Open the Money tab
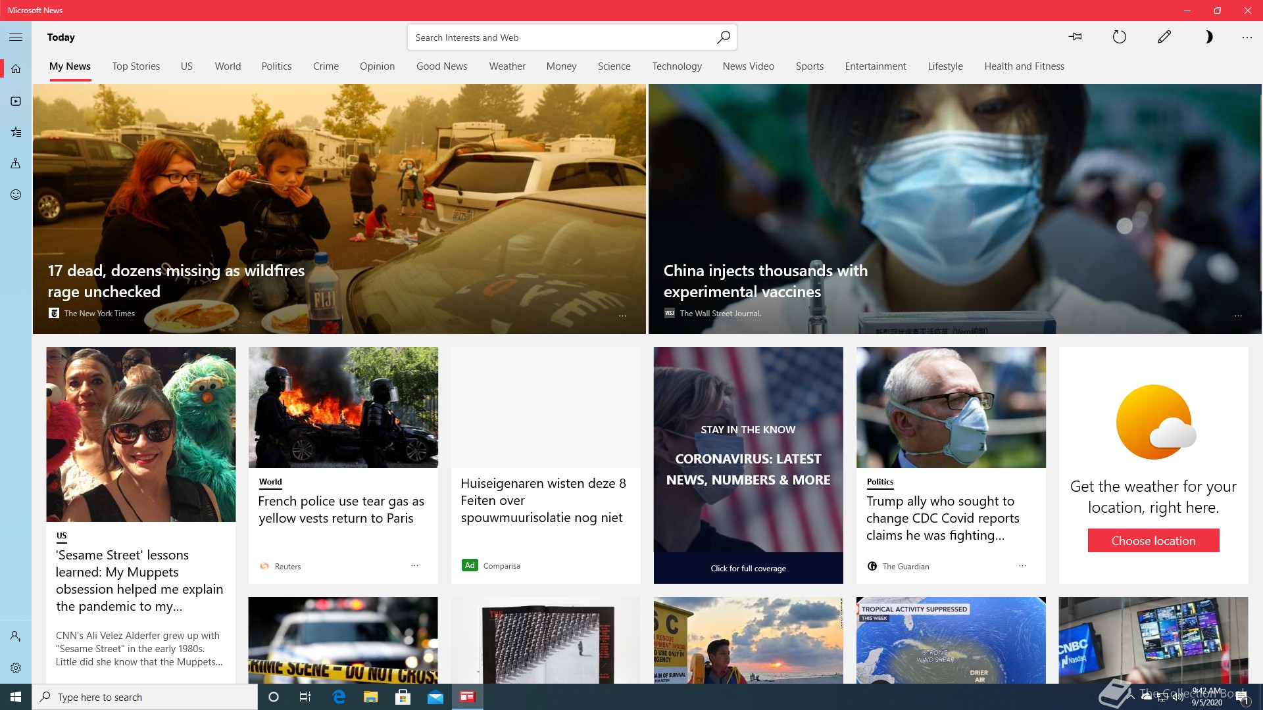Image resolution: width=1263 pixels, height=710 pixels. click(x=561, y=66)
